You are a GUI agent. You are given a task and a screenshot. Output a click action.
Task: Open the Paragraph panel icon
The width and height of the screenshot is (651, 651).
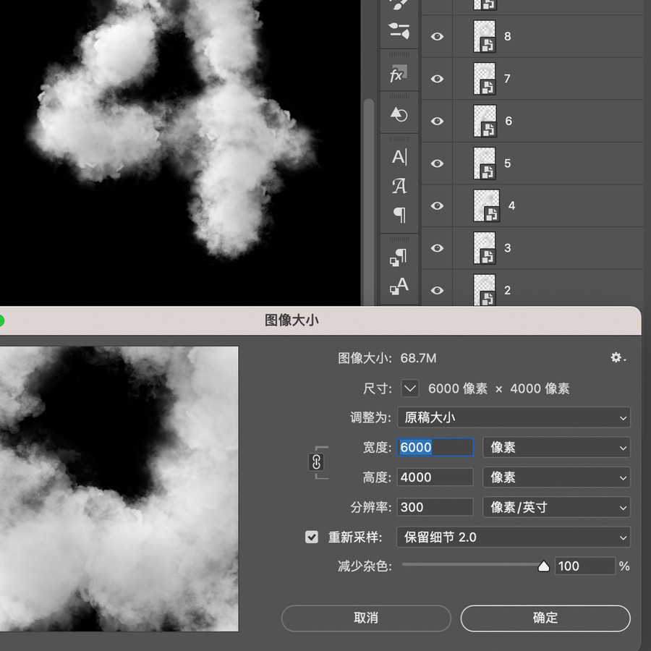pyautogui.click(x=399, y=215)
